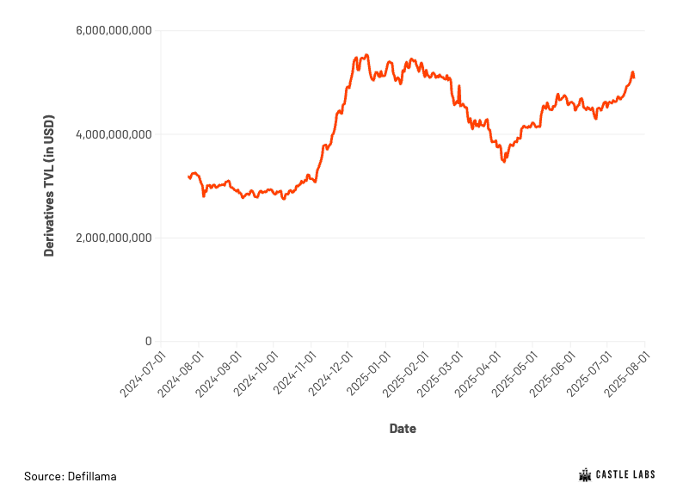Image resolution: width=683 pixels, height=495 pixels.
Task: Click the TVL line peak in December 2024
Action: pyautogui.click(x=366, y=55)
